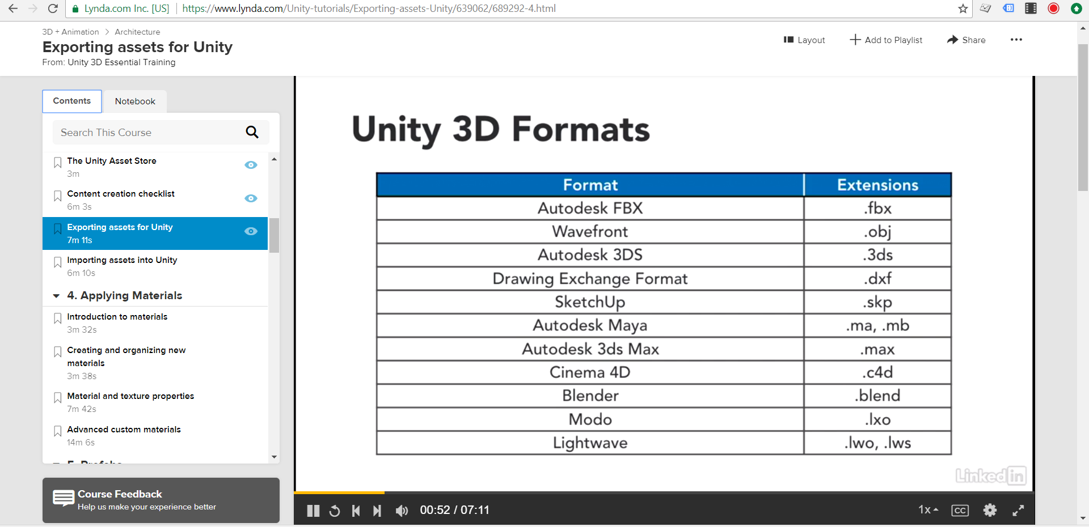The width and height of the screenshot is (1089, 527).
Task: Bookmark The Unity Asset Store lesson
Action: (57, 163)
